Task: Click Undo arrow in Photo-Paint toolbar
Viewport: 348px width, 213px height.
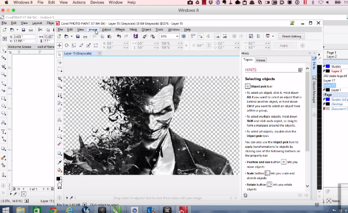Action: click(x=119, y=36)
